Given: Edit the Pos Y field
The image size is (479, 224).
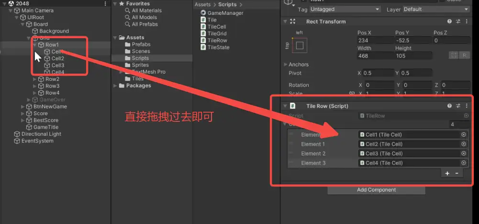Looking at the screenshot, I should click(x=413, y=41).
